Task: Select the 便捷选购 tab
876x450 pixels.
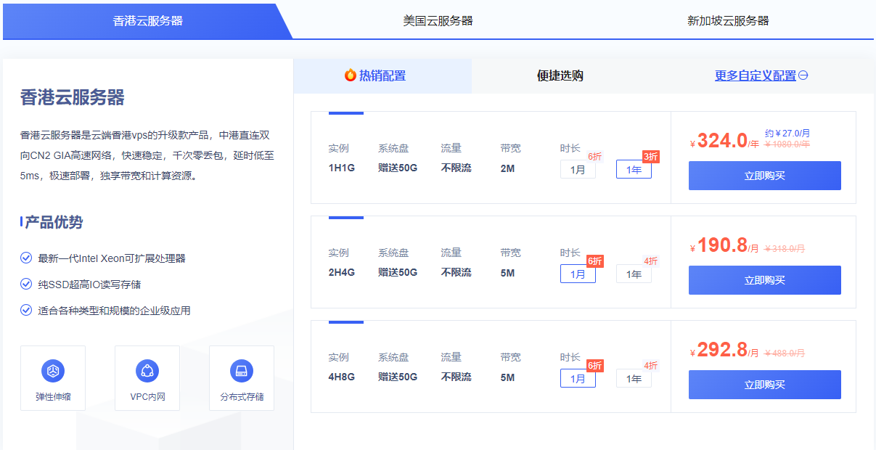Action: [560, 75]
